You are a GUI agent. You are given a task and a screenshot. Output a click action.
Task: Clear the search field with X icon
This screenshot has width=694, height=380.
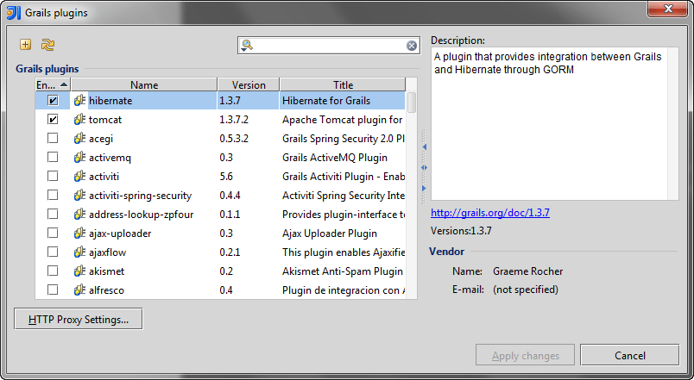point(412,46)
